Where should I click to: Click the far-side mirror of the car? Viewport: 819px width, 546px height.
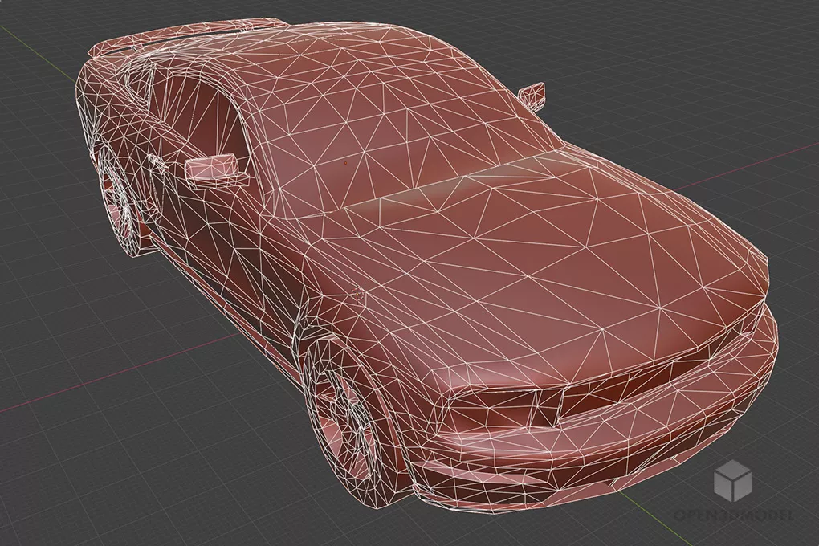(532, 96)
